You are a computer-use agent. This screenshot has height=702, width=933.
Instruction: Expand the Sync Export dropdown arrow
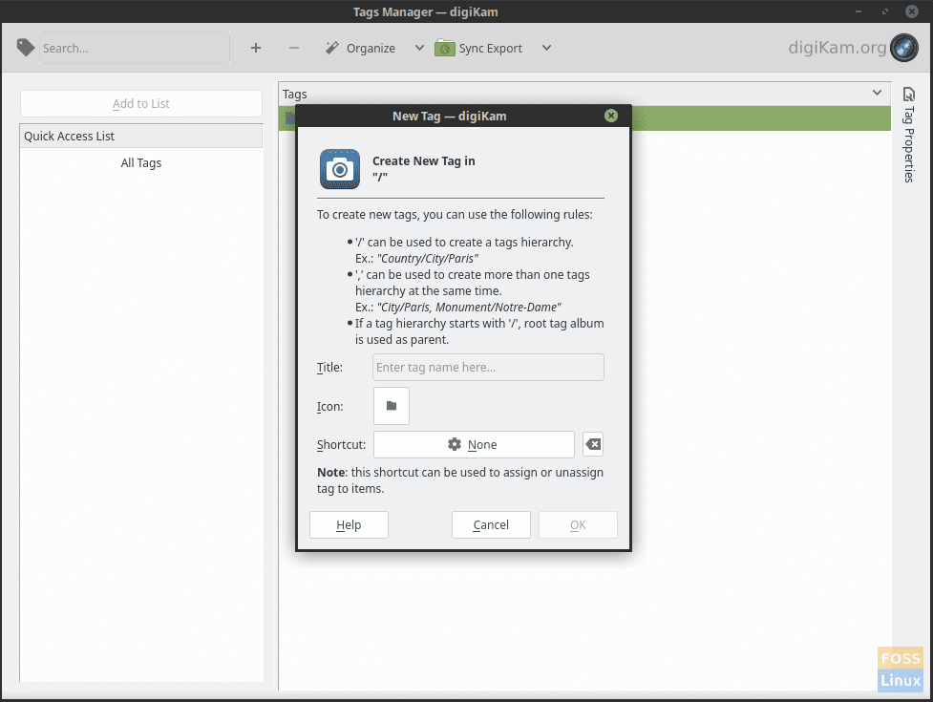click(x=546, y=48)
